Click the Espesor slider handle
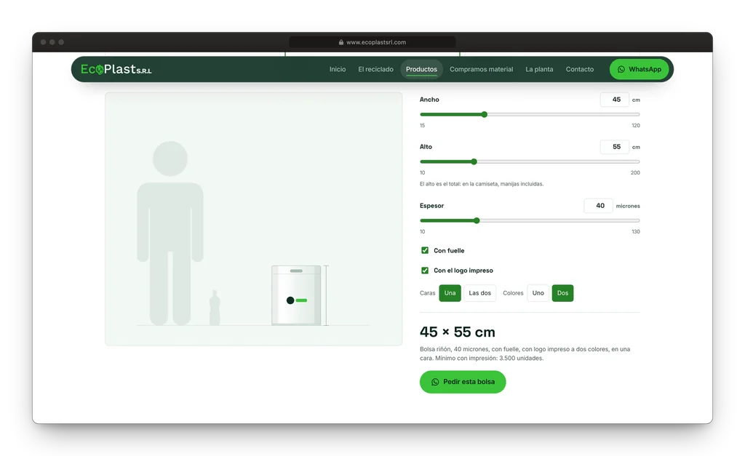 pos(477,220)
